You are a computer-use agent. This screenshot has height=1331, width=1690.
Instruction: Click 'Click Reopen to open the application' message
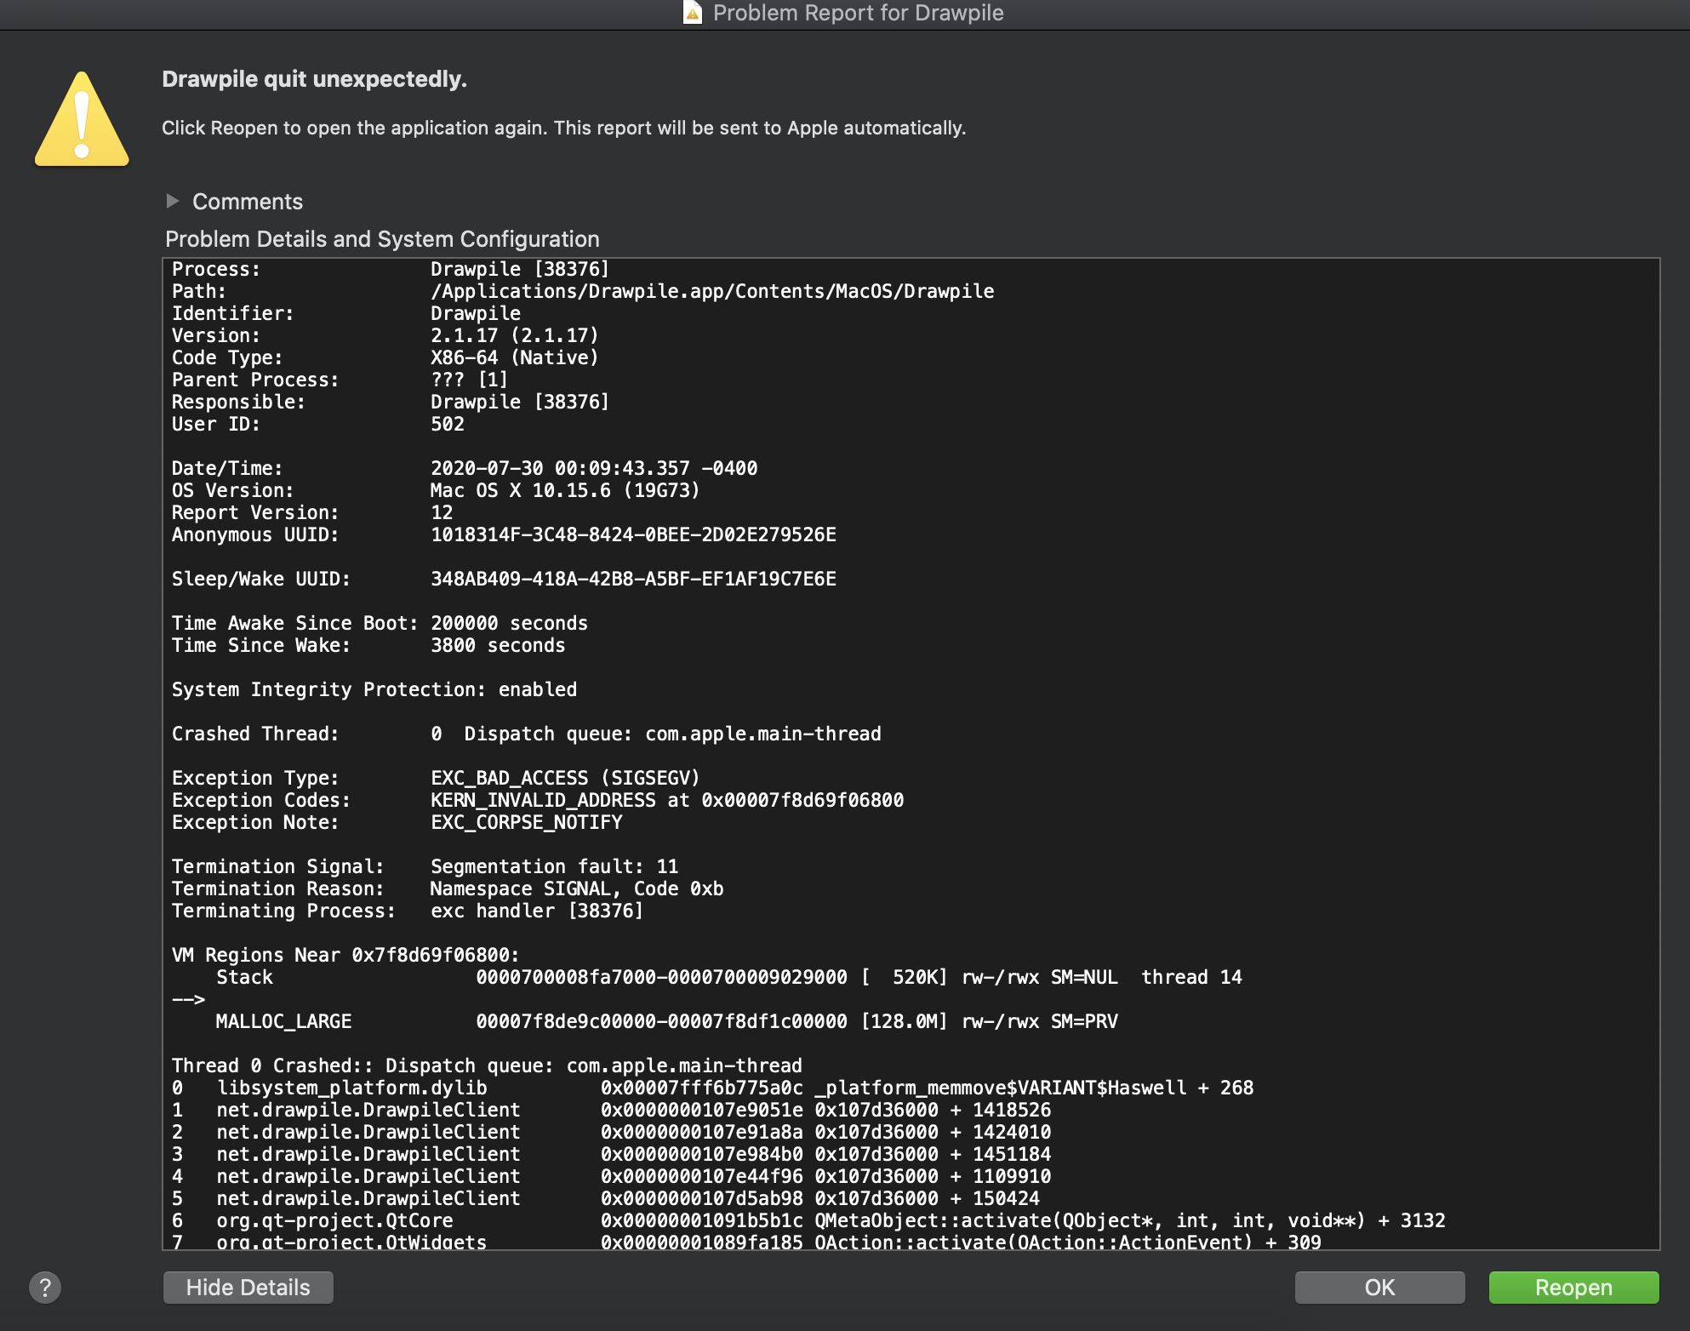pyautogui.click(x=563, y=128)
